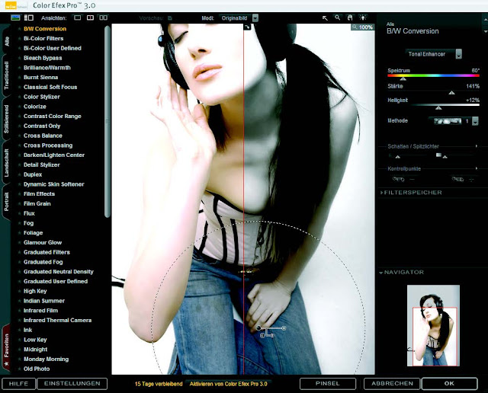Click the Spitzlichter slider handle

click(x=445, y=157)
